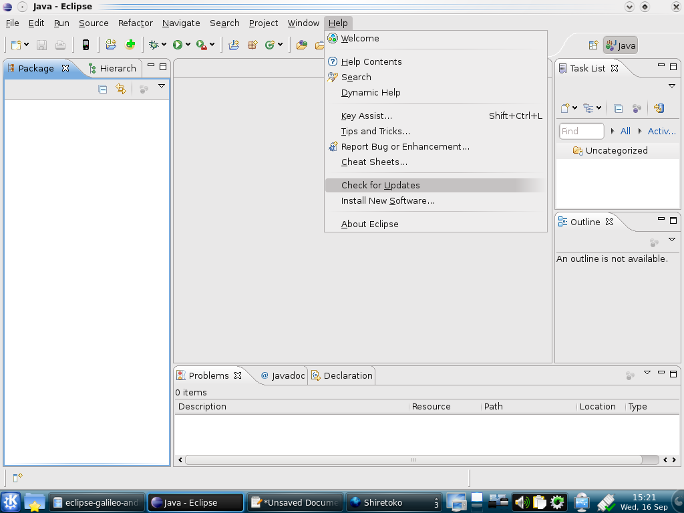Viewport: 684px width, 513px height.
Task: Click the green plus toolbar icon
Action: [130, 45]
